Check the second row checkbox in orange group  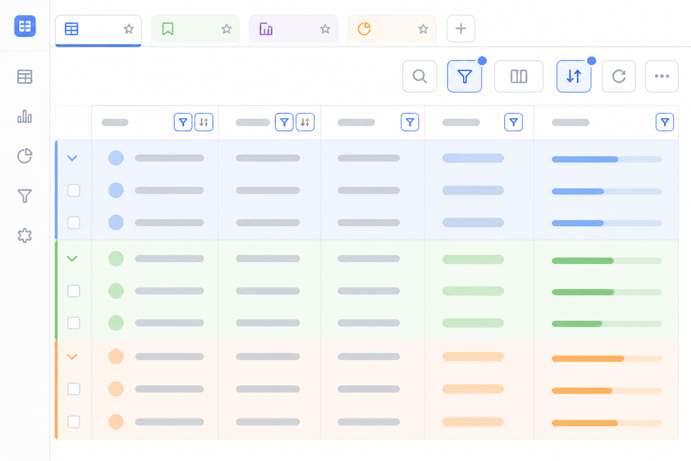74,389
